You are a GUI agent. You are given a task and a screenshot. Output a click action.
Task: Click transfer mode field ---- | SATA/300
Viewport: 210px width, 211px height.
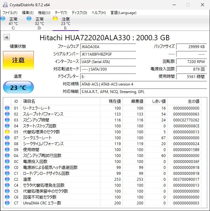(x=108, y=69)
